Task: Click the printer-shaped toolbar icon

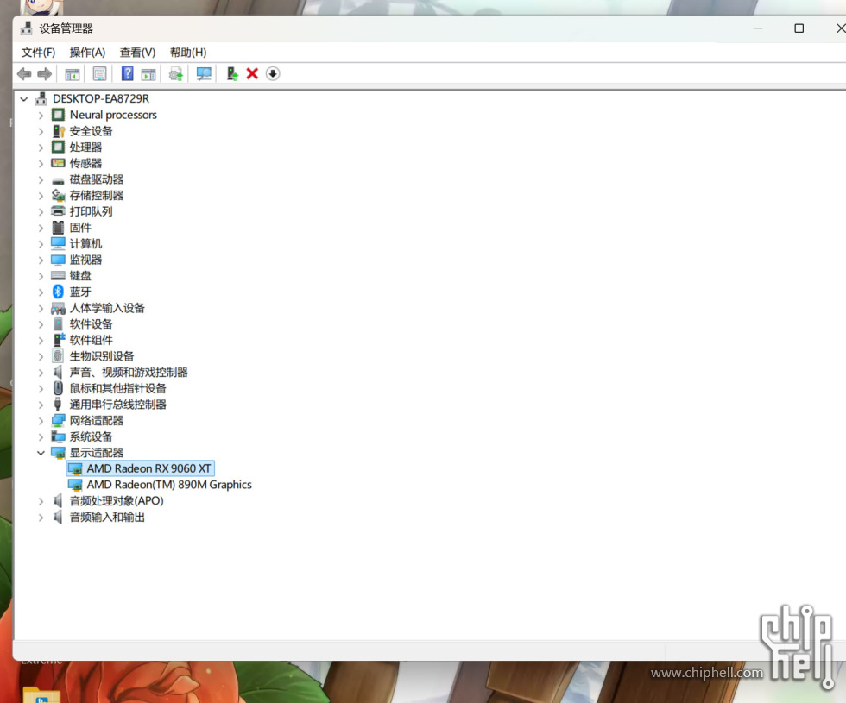Action: (x=176, y=74)
